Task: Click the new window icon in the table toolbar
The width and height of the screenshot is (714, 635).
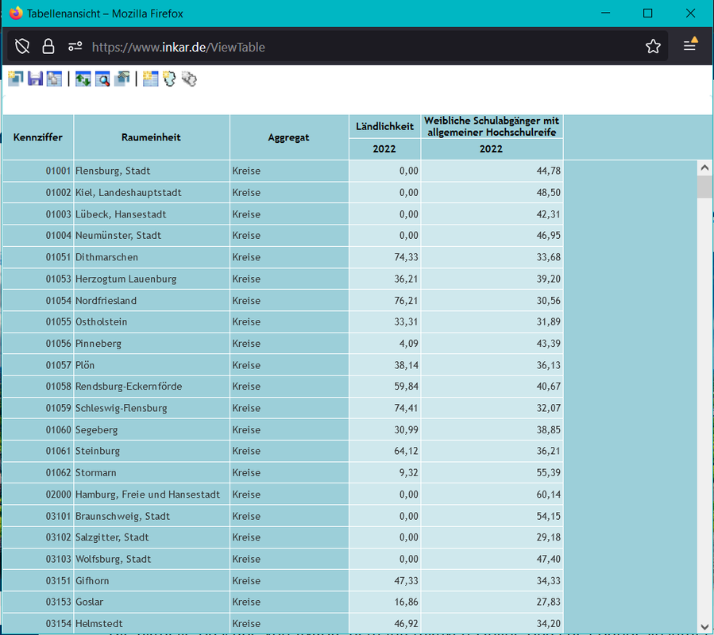Action: click(x=15, y=79)
